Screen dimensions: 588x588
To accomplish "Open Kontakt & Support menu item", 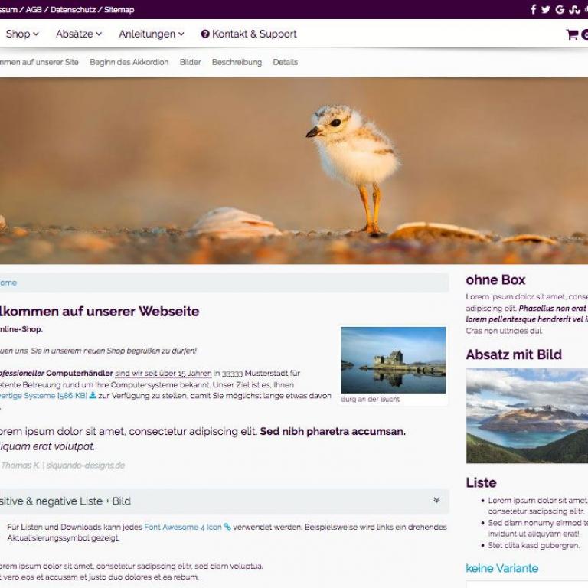I will click(249, 34).
